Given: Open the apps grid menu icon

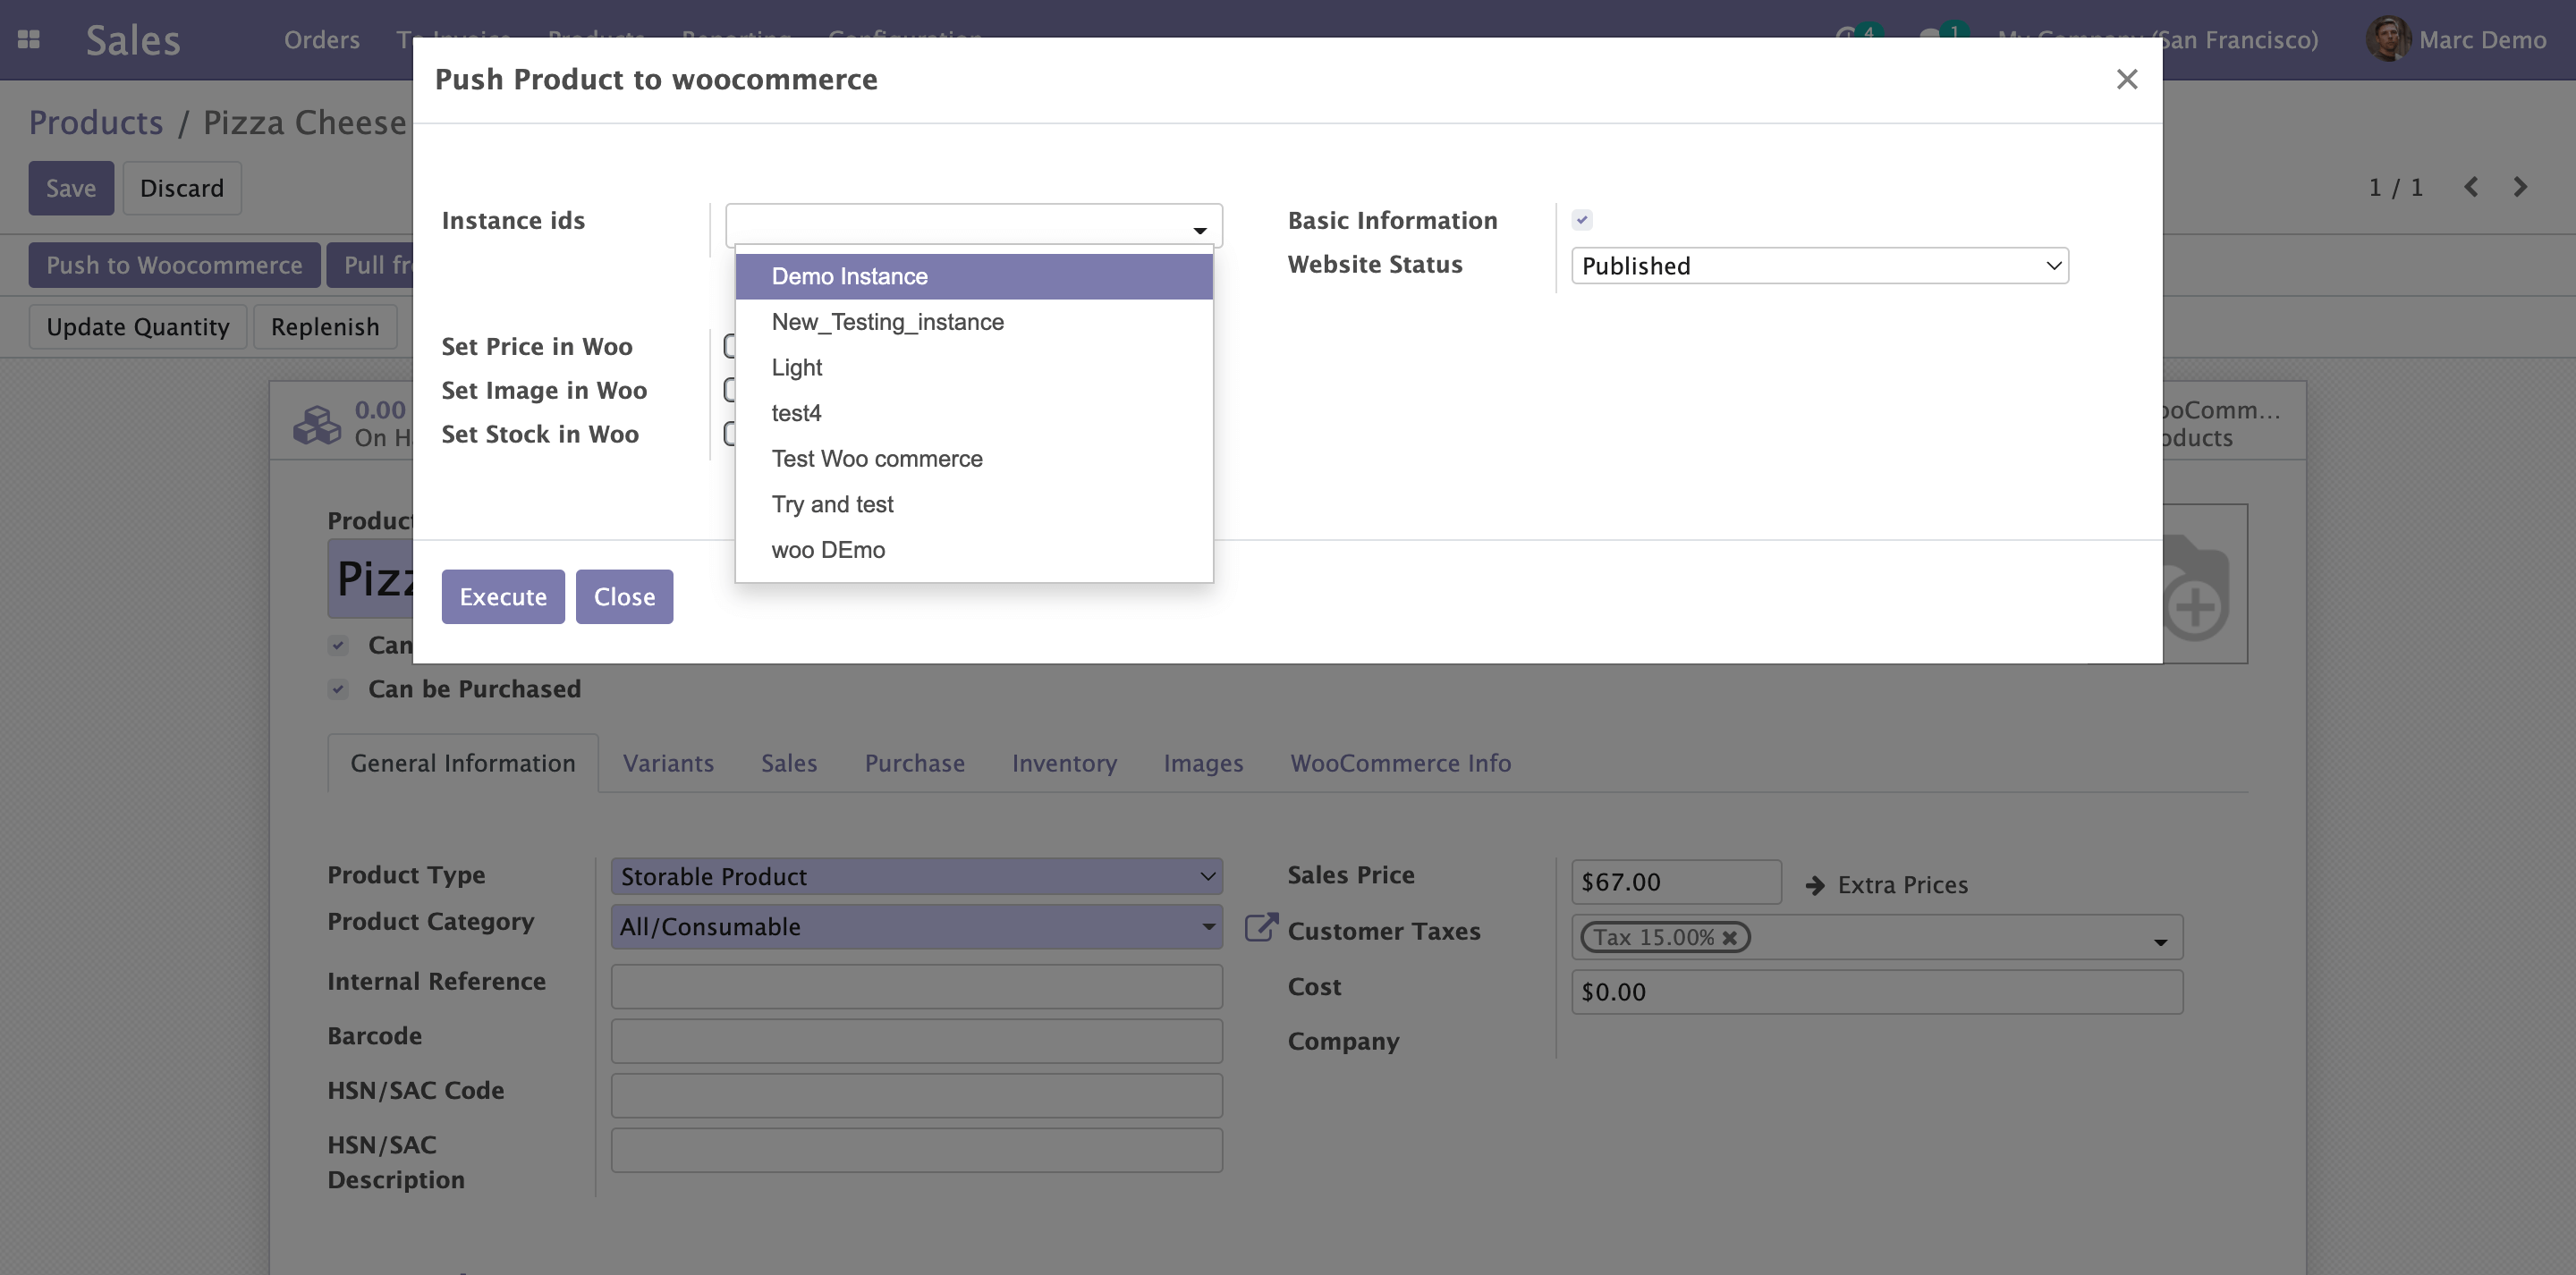Looking at the screenshot, I should [29, 40].
